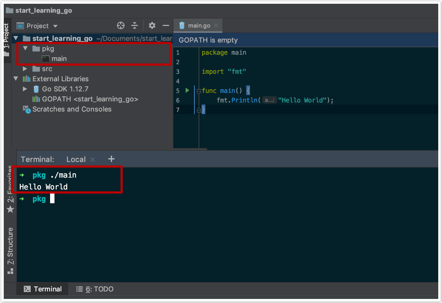Select the start_learning_go project root
The height and width of the screenshot is (303, 442).
tap(63, 38)
